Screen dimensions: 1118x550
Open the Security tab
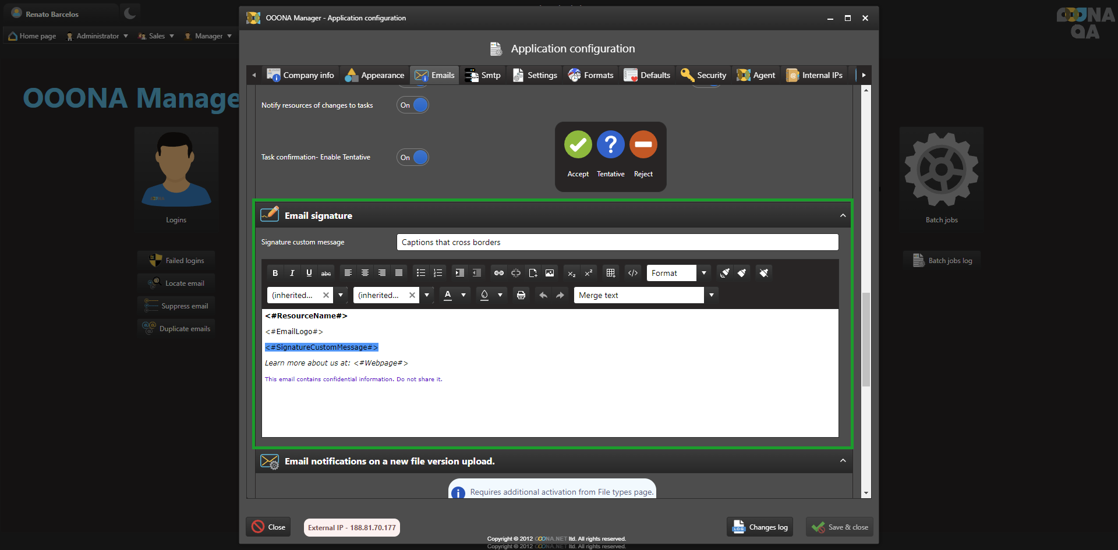(x=704, y=75)
